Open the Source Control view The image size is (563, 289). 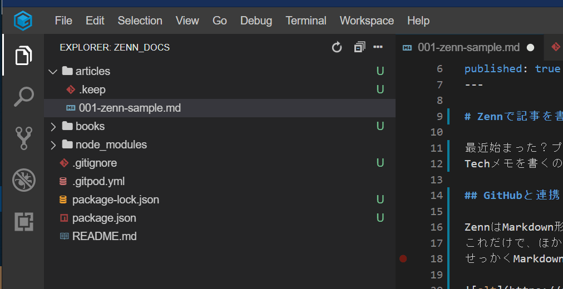(x=23, y=138)
